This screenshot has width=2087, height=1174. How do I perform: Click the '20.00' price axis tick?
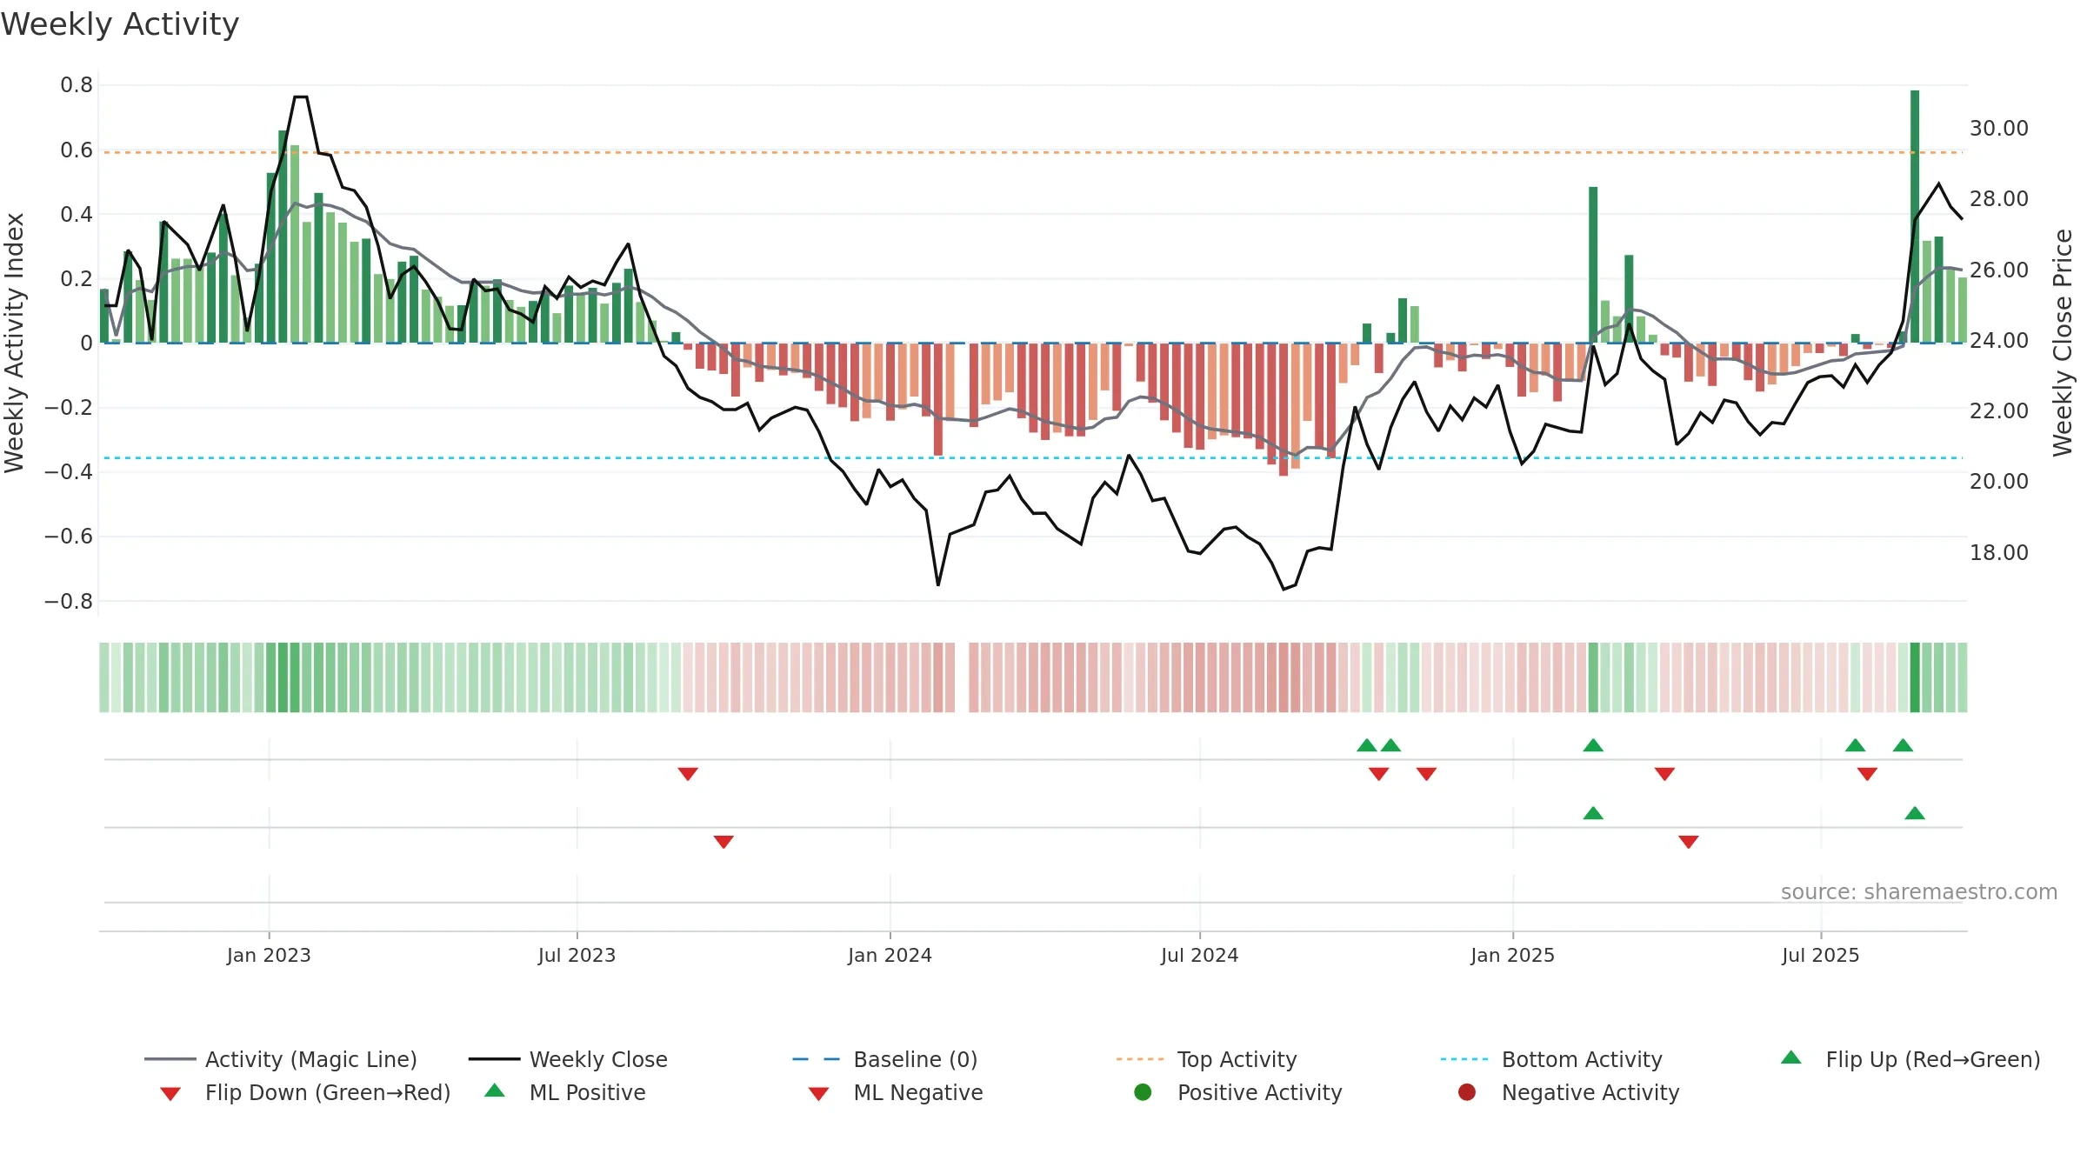1999,482
